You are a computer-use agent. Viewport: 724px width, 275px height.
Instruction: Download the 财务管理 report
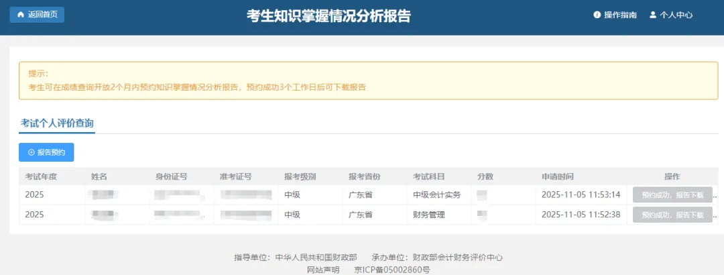pyautogui.click(x=672, y=215)
